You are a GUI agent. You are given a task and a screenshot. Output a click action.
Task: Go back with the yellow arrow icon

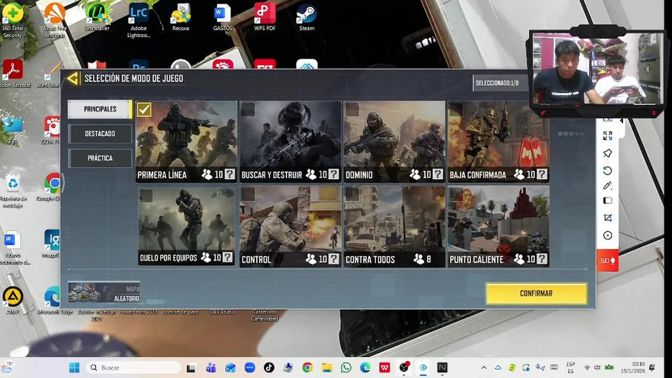tap(72, 79)
